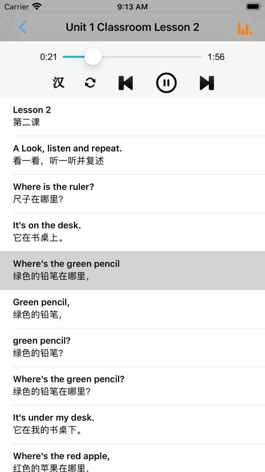Play 'A Look, listen and repeat.' line
The image size is (265, 472).
(132, 155)
